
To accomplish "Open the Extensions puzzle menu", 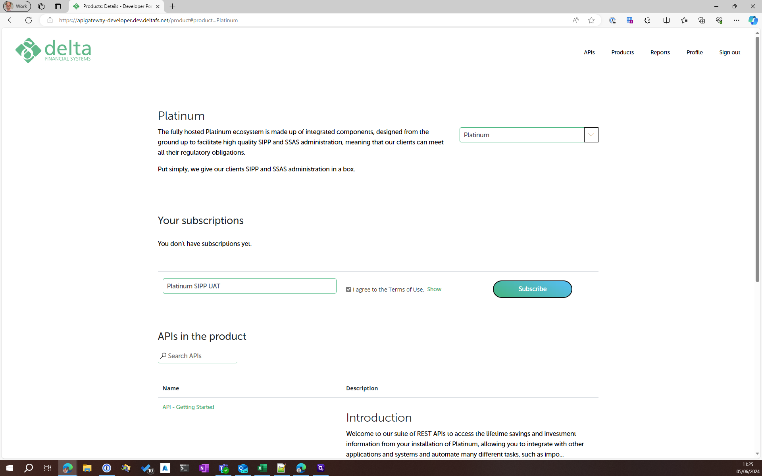I will click(x=647, y=20).
